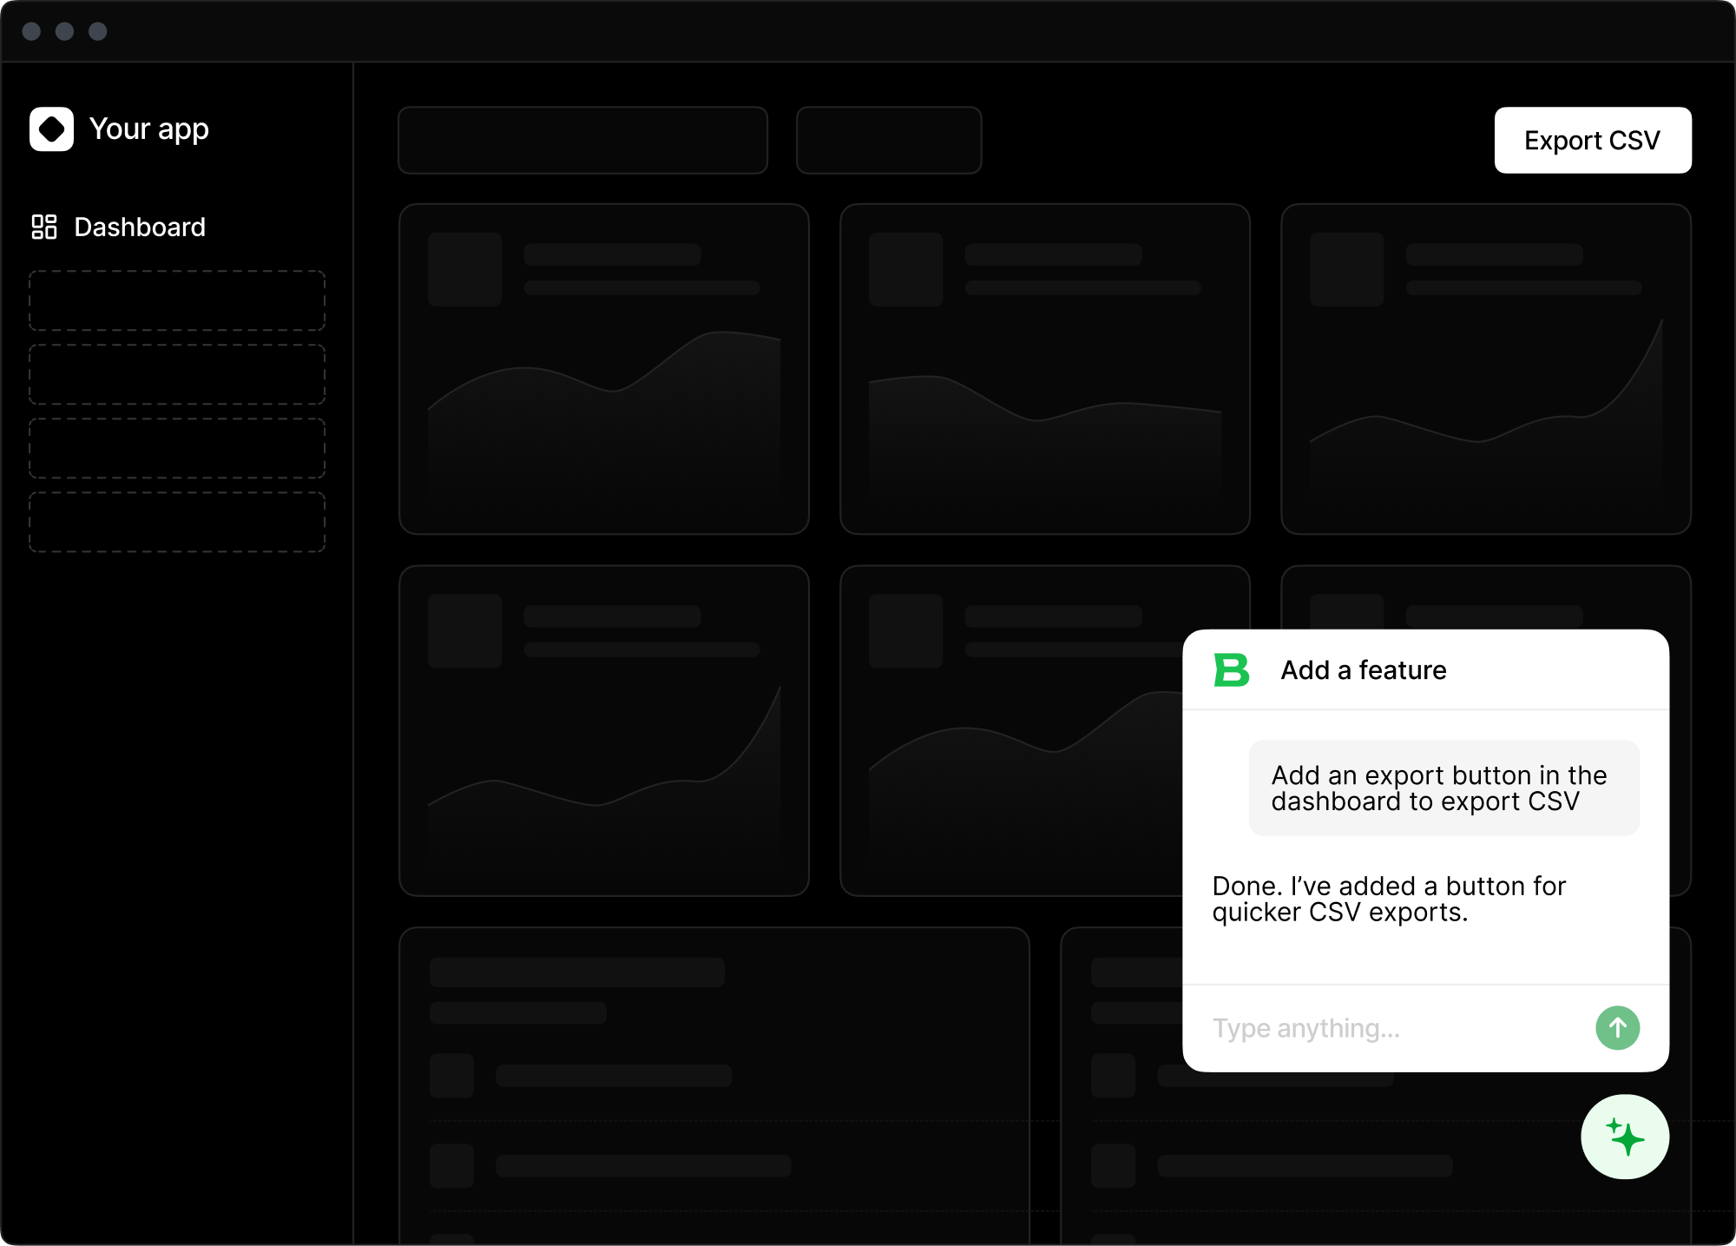Click the Export CSV button
The image size is (1736, 1246).
tap(1593, 140)
